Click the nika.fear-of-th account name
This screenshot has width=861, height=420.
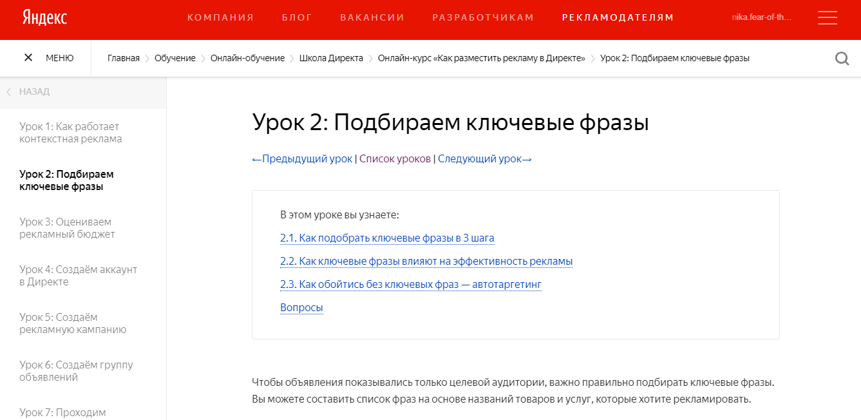763,17
